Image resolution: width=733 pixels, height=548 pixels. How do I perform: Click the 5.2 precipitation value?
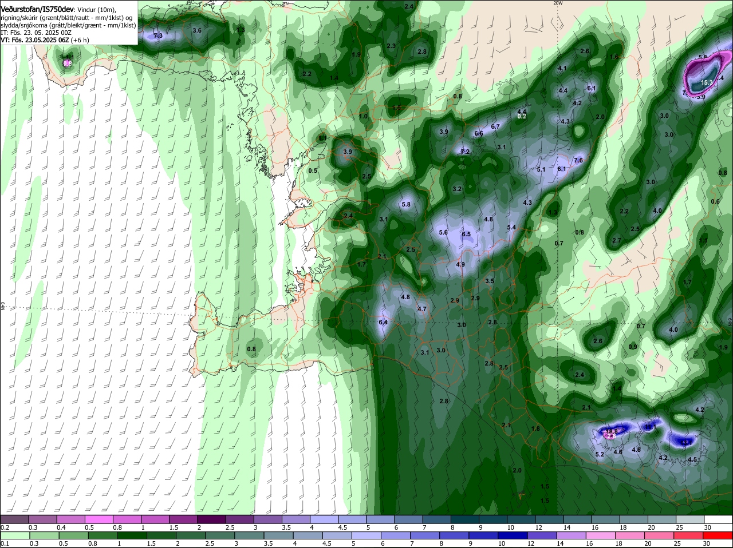pos(600,455)
